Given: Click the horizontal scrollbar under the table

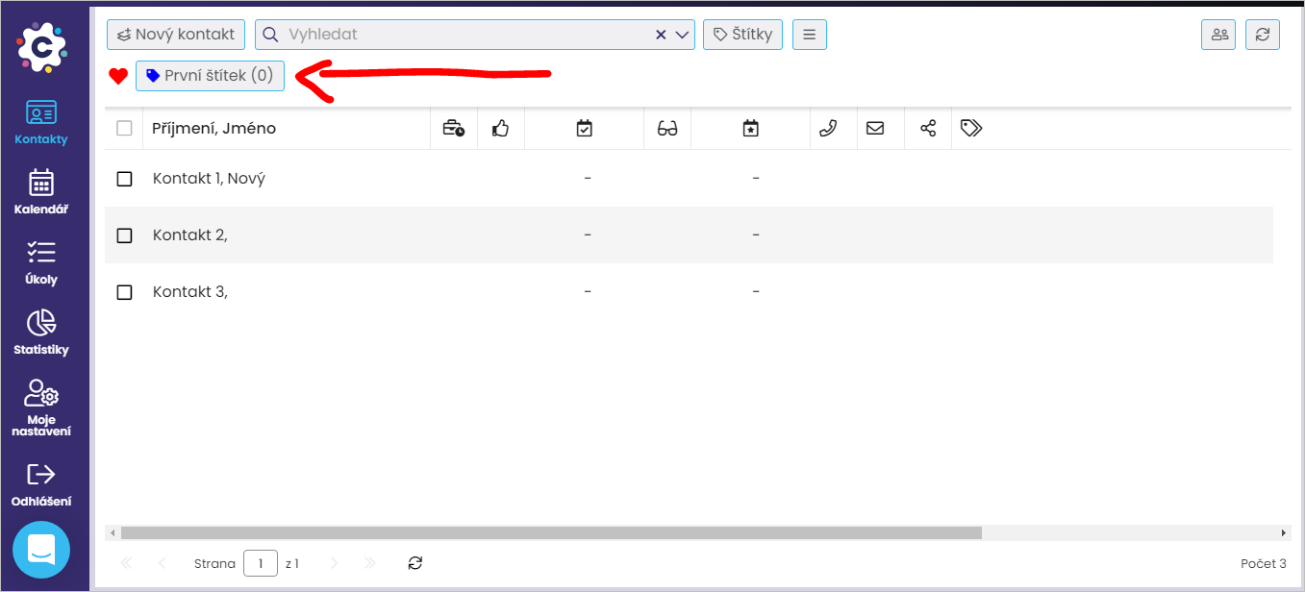Looking at the screenshot, I should click(550, 532).
